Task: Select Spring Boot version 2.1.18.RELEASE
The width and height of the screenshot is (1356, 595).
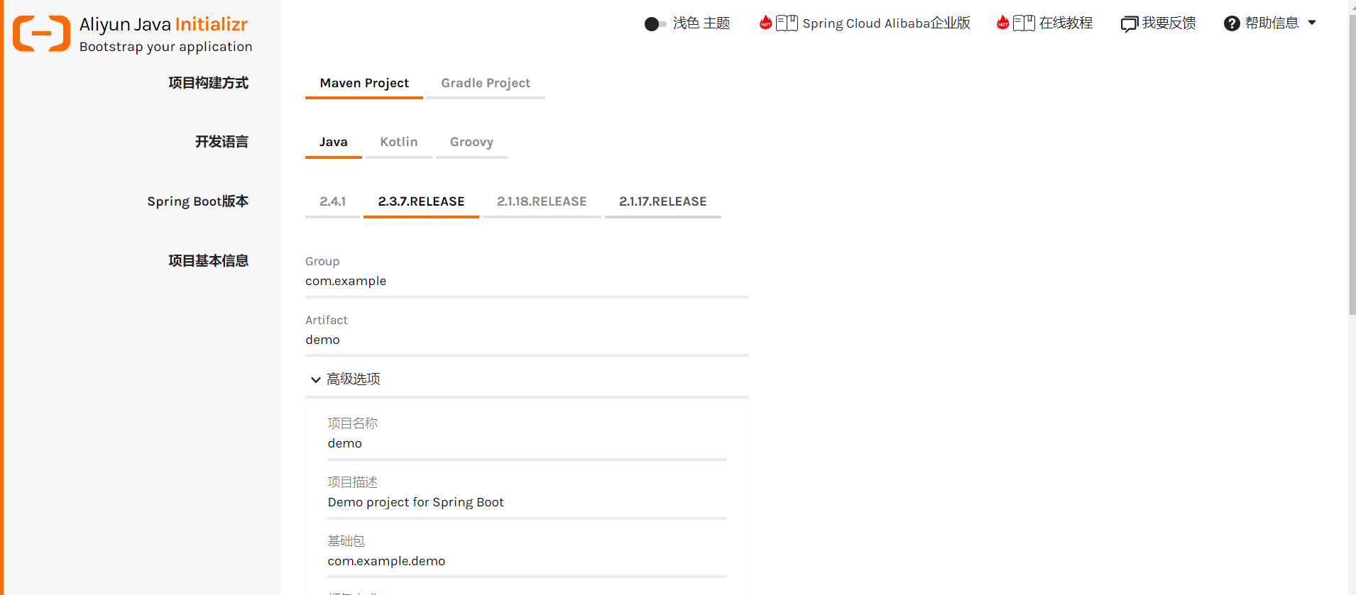Action: 542,201
